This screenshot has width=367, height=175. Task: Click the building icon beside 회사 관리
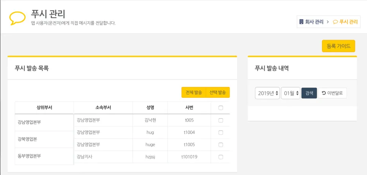click(301, 22)
